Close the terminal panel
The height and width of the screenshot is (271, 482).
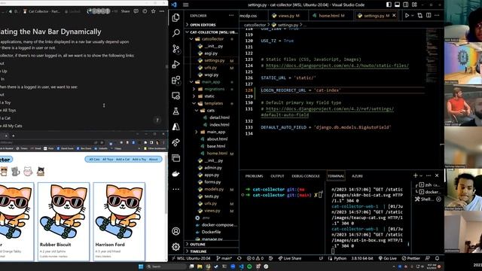pos(437,175)
